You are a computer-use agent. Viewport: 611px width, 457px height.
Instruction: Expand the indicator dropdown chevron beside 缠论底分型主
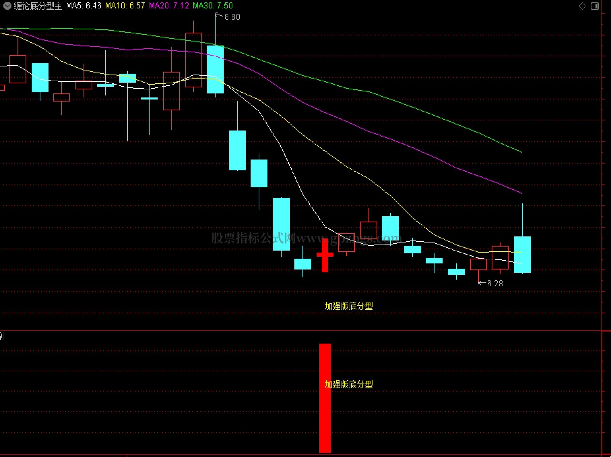pos(7,6)
